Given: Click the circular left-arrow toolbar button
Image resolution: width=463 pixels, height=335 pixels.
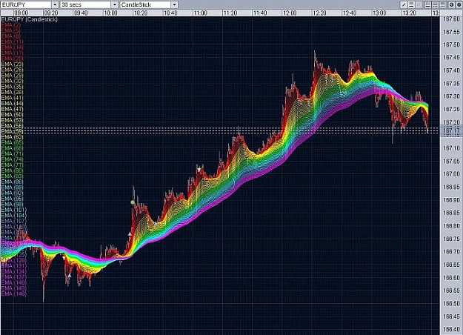Looking at the screenshot, I should point(451,4).
